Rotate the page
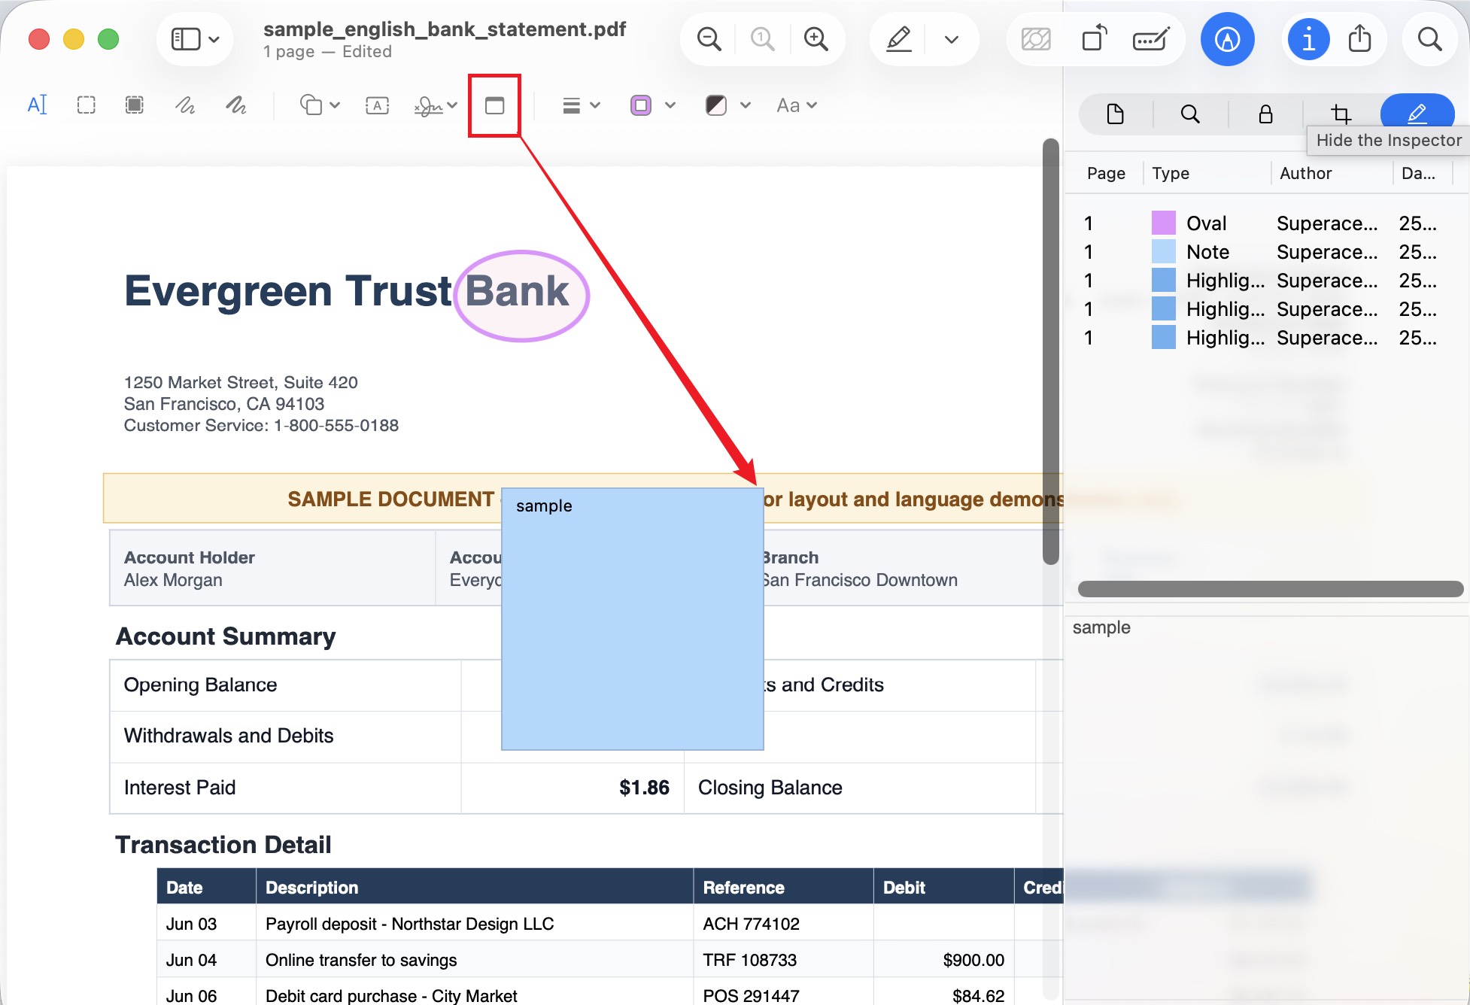Image resolution: width=1470 pixels, height=1005 pixels. click(1095, 39)
